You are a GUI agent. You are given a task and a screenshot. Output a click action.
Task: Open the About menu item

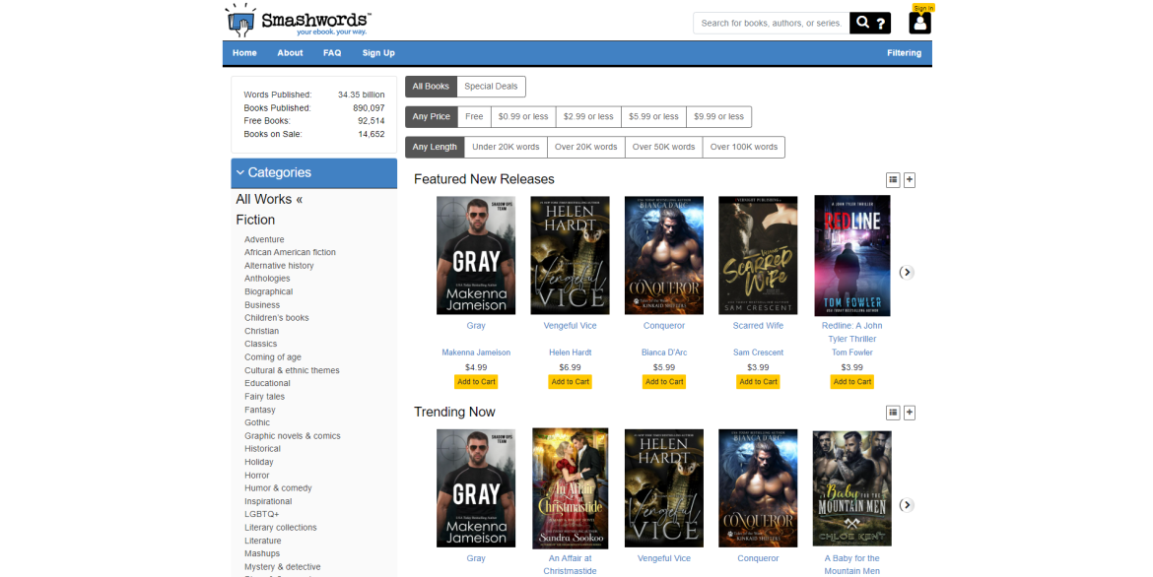[290, 53]
